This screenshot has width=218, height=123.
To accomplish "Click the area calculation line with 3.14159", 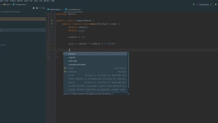I will tap(92, 44).
